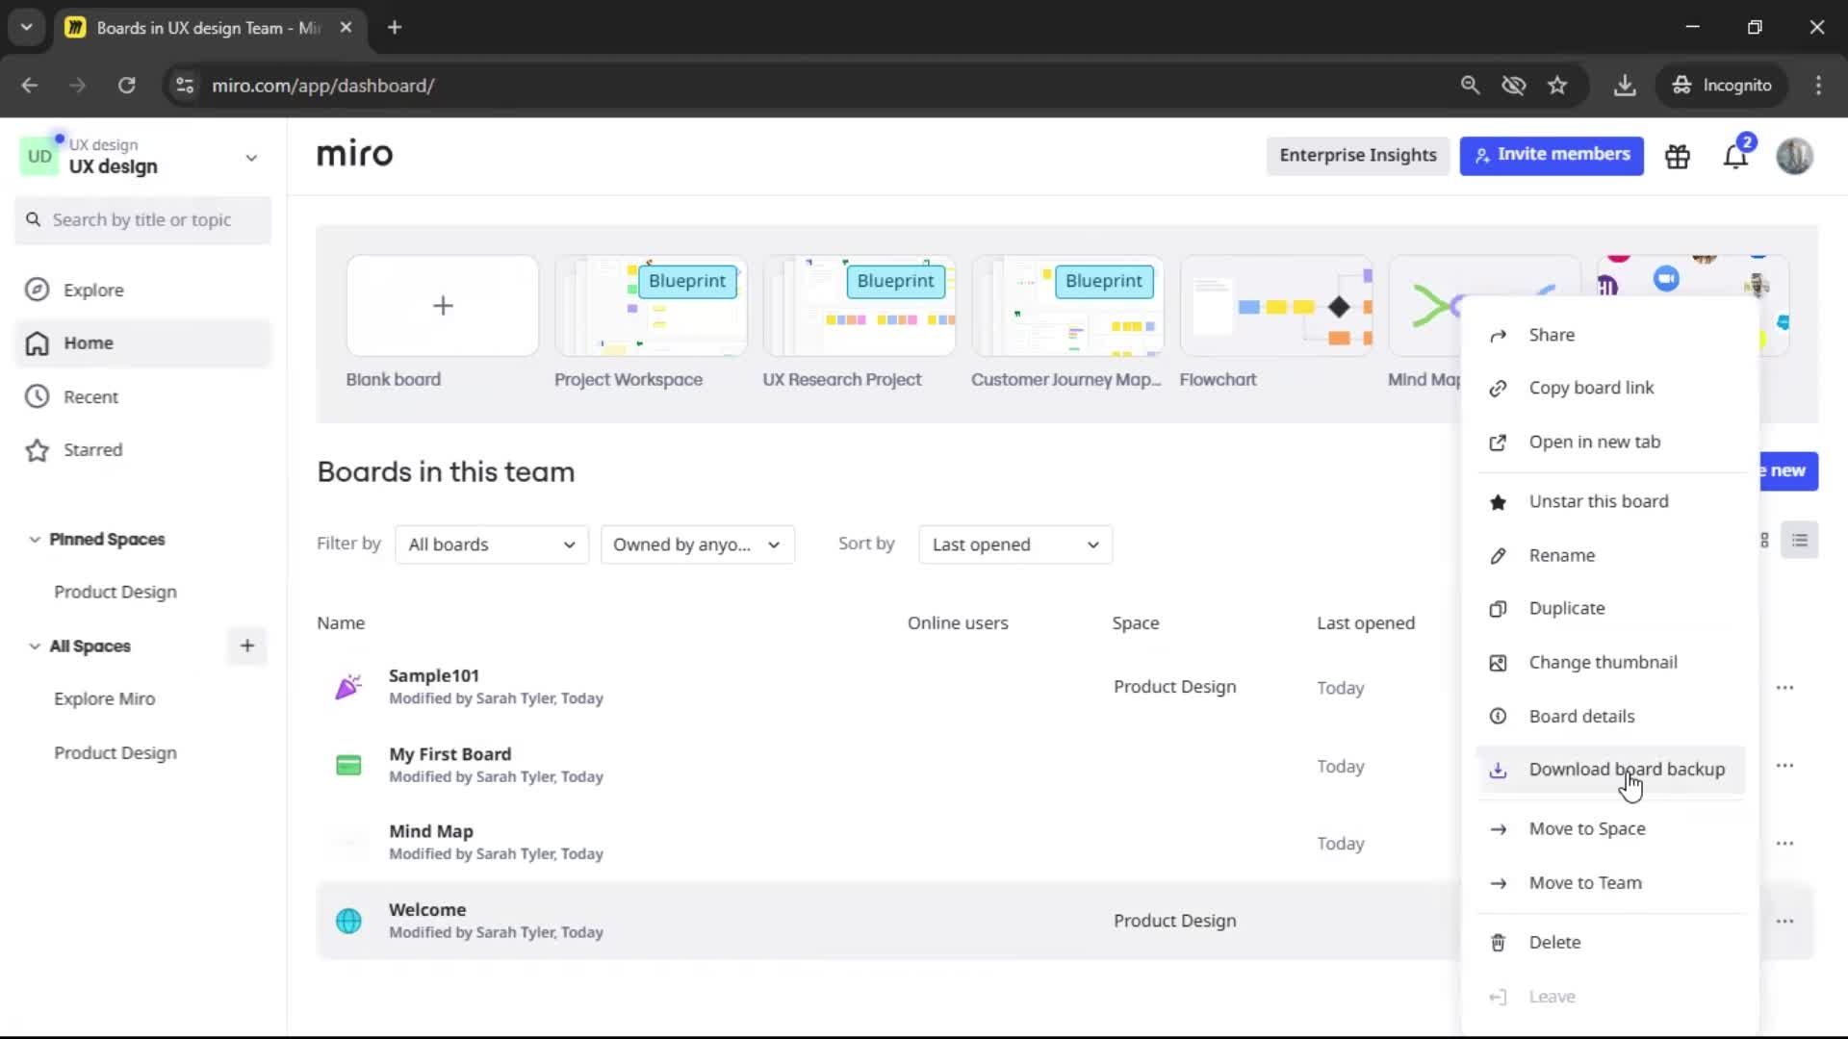Open Recent boards in the sidebar
Viewport: 1848px width, 1039px height.
[x=142, y=396]
